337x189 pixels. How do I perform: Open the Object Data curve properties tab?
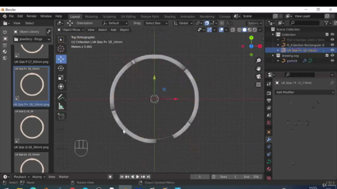click(269, 162)
